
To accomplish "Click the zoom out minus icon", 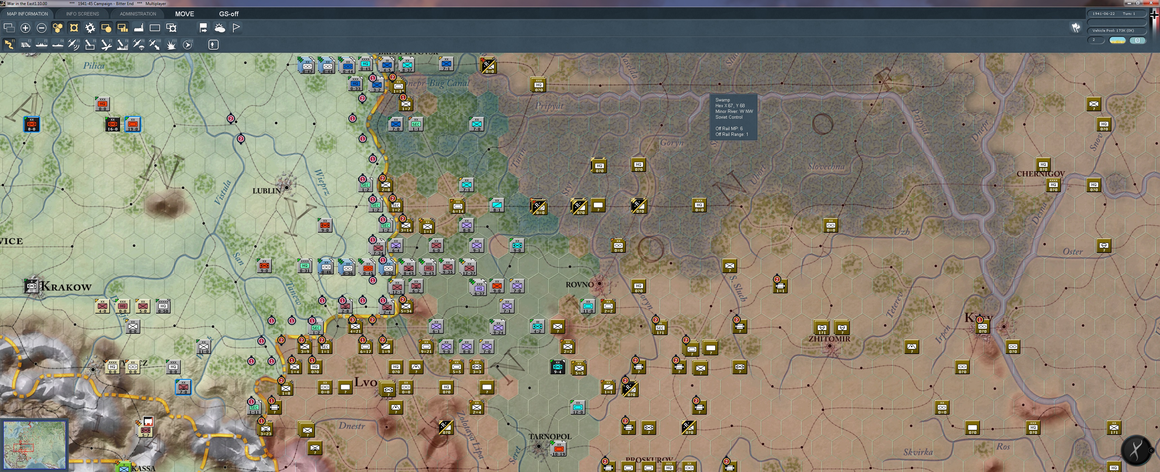I will coord(41,28).
